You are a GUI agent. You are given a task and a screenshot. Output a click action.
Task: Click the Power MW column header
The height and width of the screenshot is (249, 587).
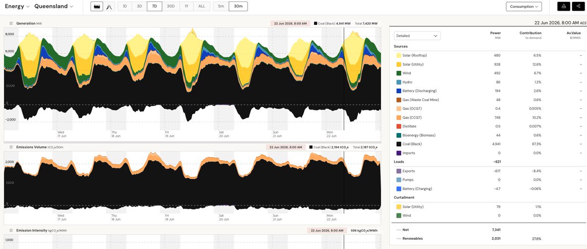pos(495,35)
